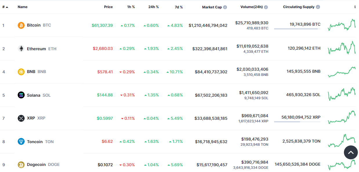
Task: Open the Solana coin page link
Action: click(x=34, y=95)
